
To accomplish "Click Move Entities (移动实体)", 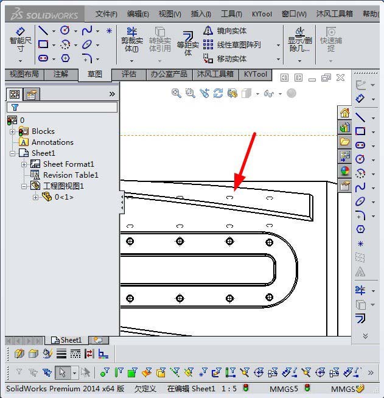I will click(225, 59).
